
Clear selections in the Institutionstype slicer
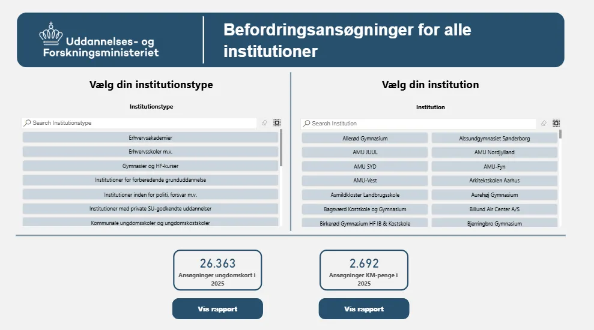click(264, 123)
